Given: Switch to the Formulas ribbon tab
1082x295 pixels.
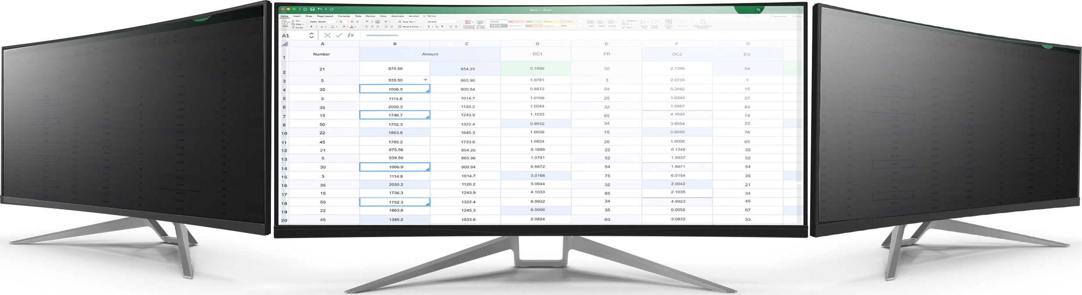Looking at the screenshot, I should coord(344,16).
